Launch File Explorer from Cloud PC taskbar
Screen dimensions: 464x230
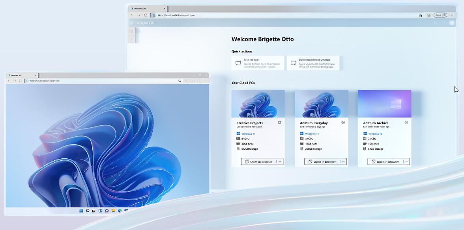(x=113, y=211)
